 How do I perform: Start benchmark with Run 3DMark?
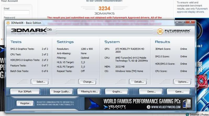coord(25,92)
